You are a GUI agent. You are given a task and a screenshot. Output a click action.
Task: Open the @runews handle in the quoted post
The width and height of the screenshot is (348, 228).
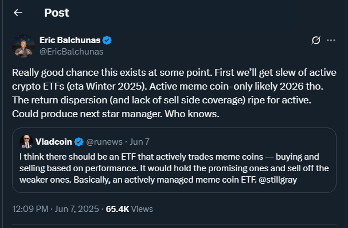pyautogui.click(x=104, y=142)
